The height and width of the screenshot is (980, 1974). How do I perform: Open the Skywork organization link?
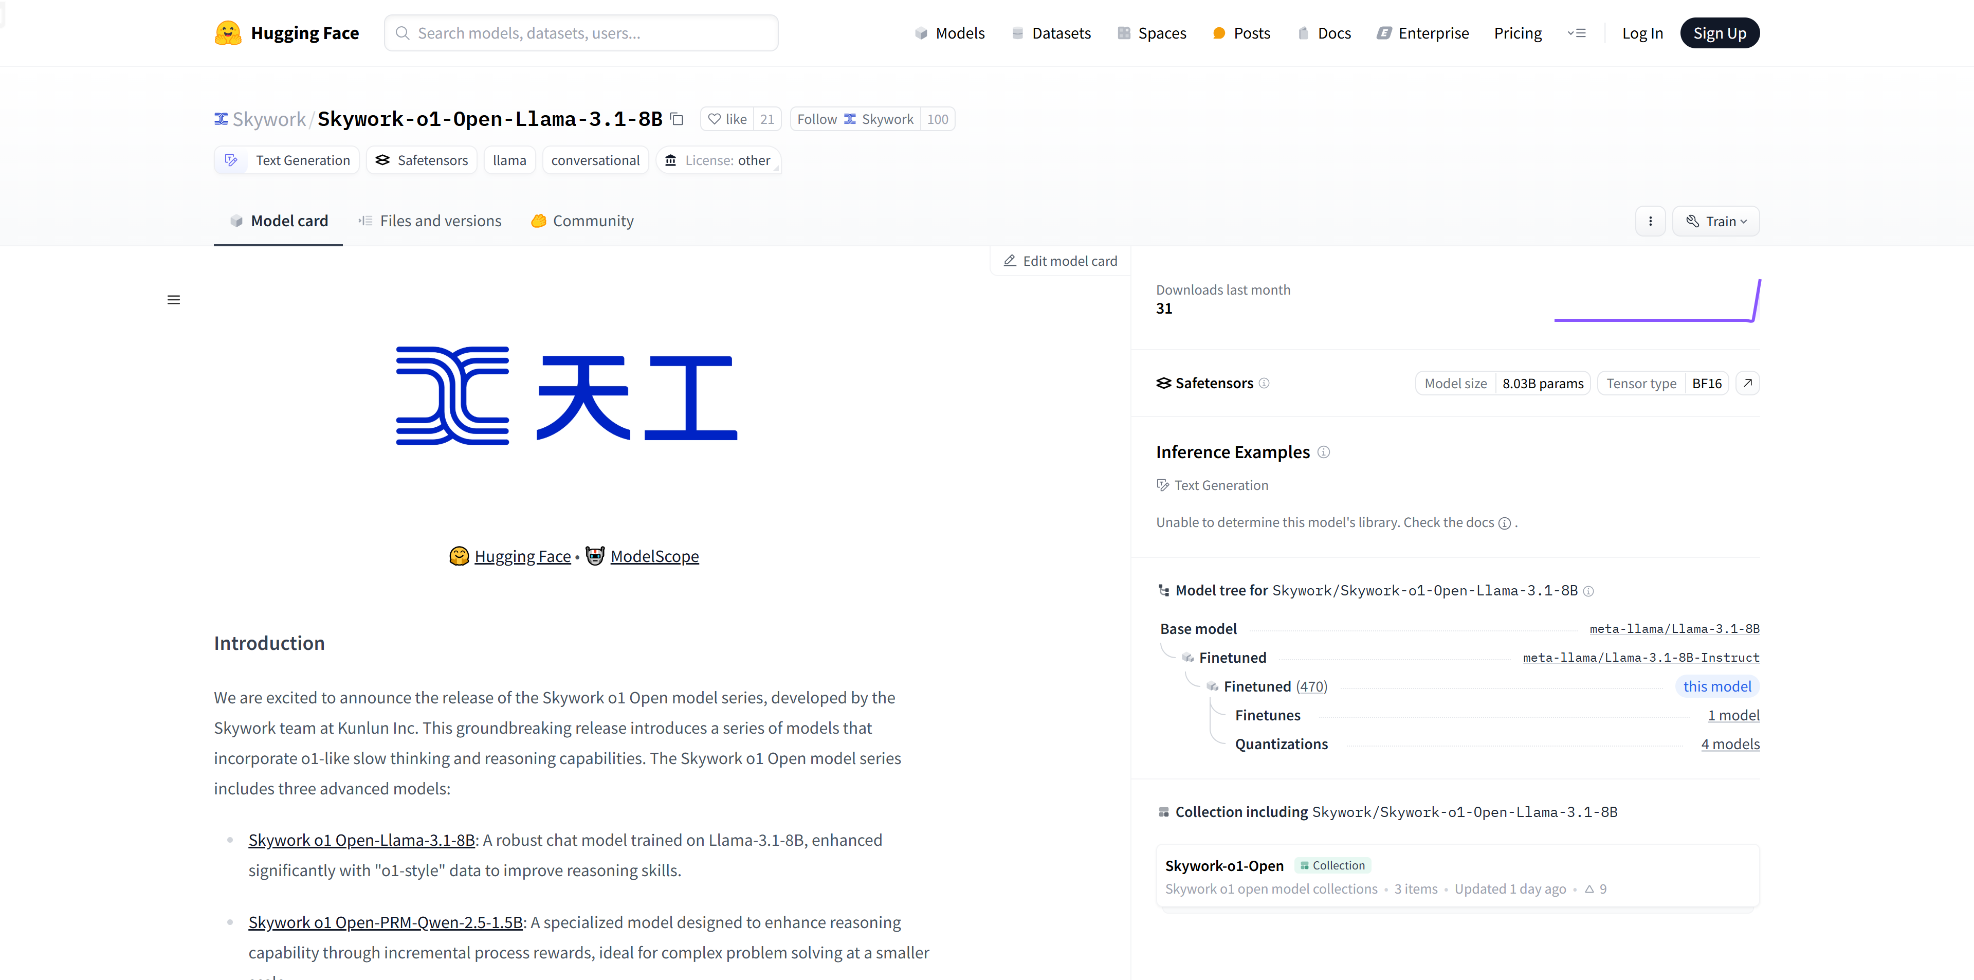pyautogui.click(x=269, y=119)
